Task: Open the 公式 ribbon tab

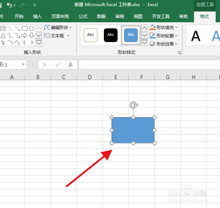Action: (83, 17)
